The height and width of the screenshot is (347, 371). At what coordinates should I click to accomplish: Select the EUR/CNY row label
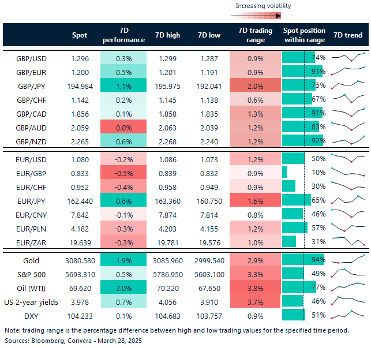31,215
